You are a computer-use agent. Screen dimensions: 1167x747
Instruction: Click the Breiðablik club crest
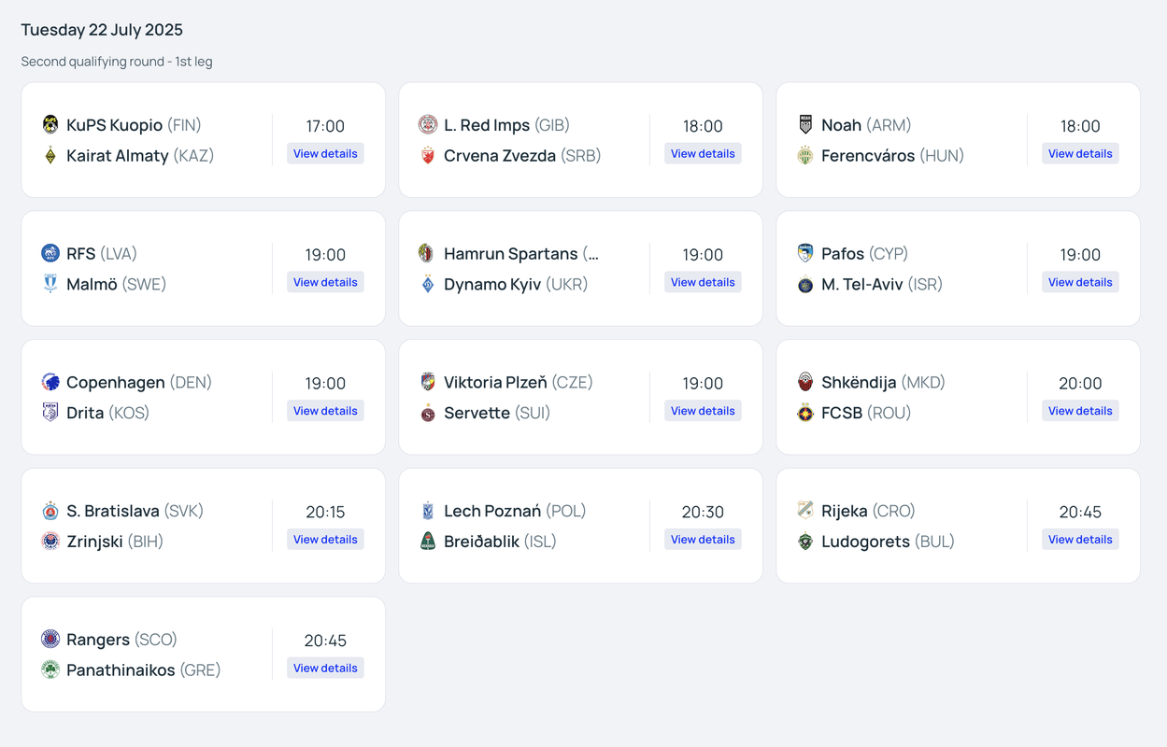point(428,542)
